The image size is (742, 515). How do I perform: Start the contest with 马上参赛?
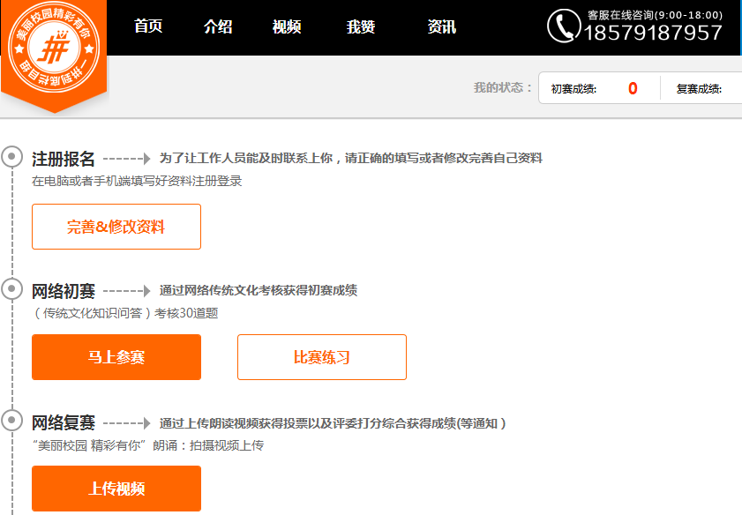(116, 357)
